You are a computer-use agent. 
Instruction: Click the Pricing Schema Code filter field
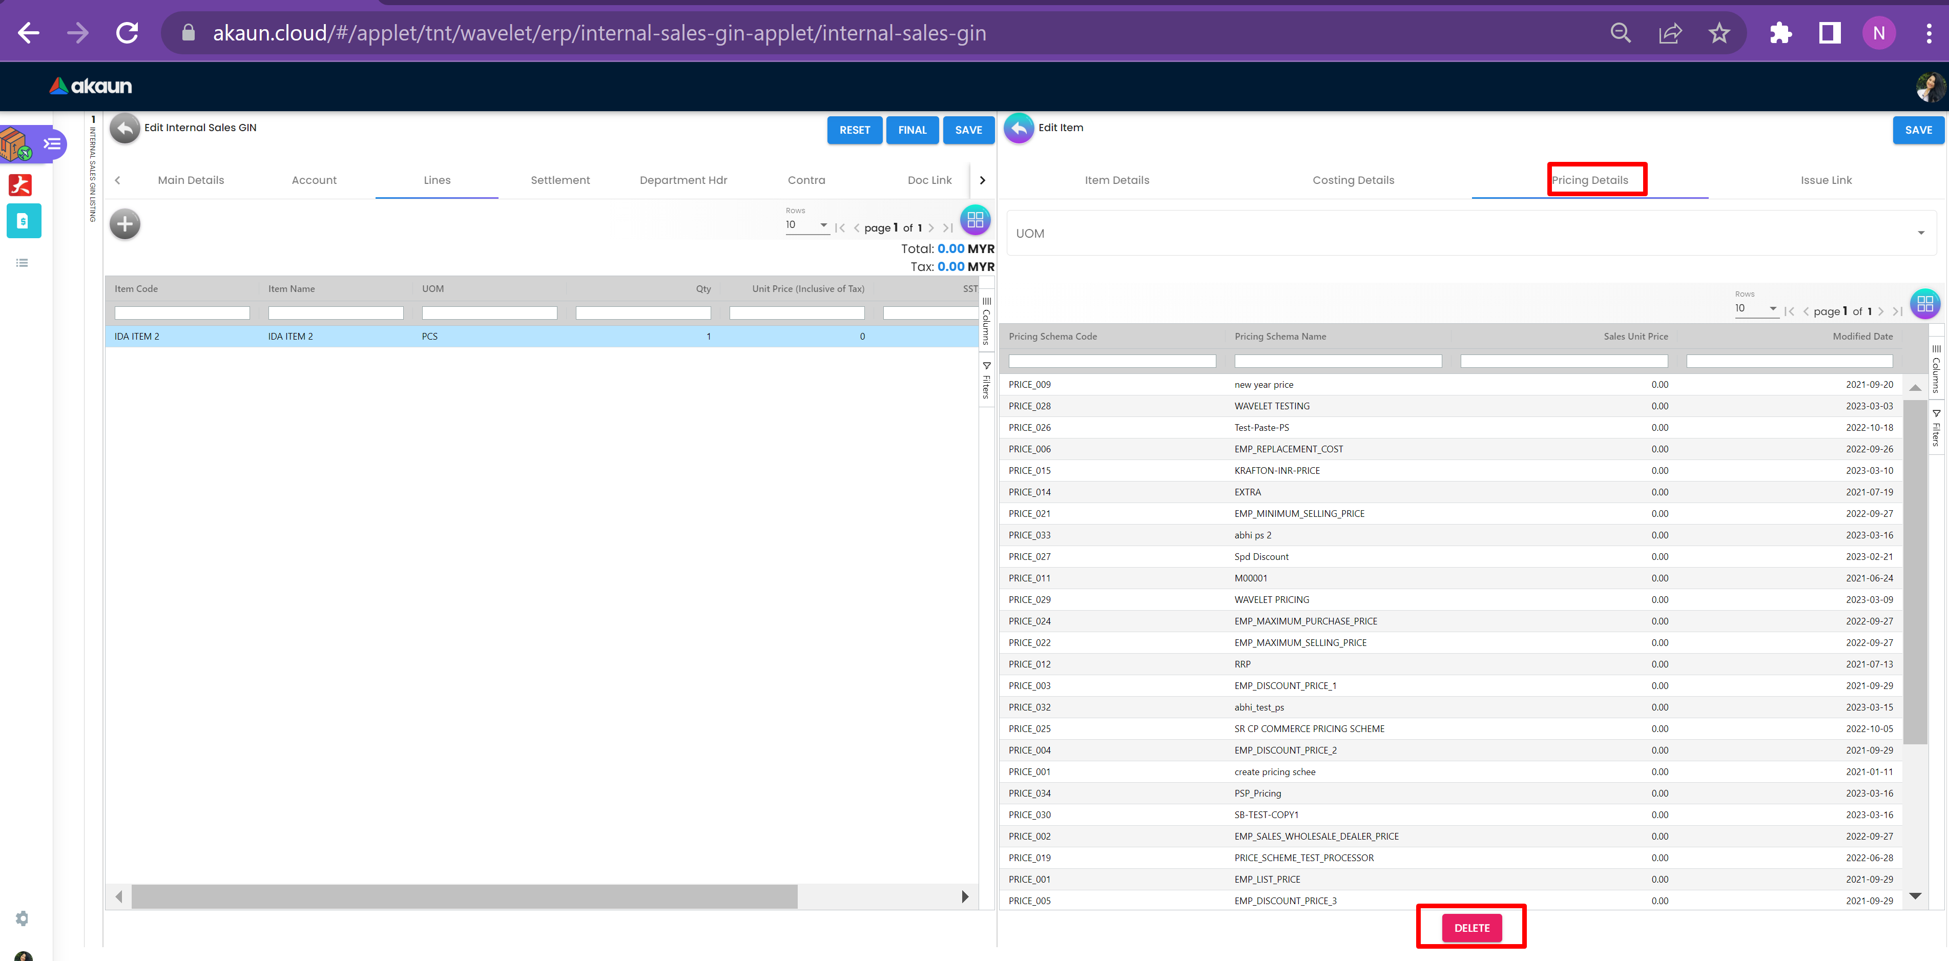pyautogui.click(x=1111, y=362)
